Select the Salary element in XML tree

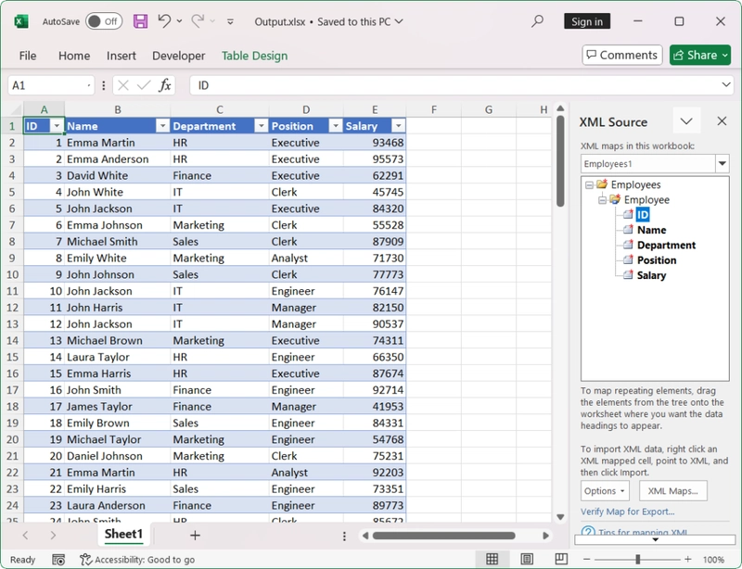[651, 275]
